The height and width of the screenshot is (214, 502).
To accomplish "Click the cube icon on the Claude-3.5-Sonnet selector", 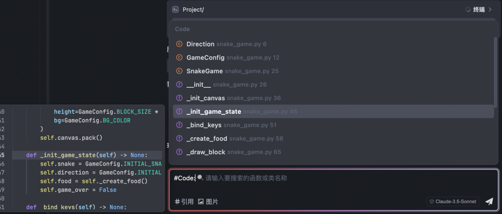I will point(432,201).
